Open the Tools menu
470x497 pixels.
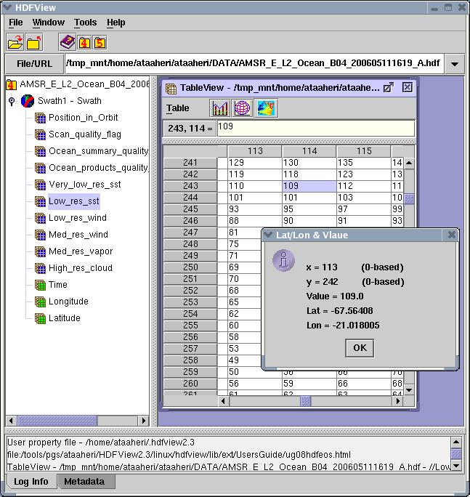pyautogui.click(x=85, y=23)
